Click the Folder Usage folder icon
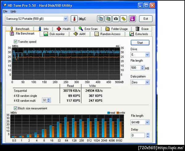This screenshot has width=185, height=151. point(107,29)
